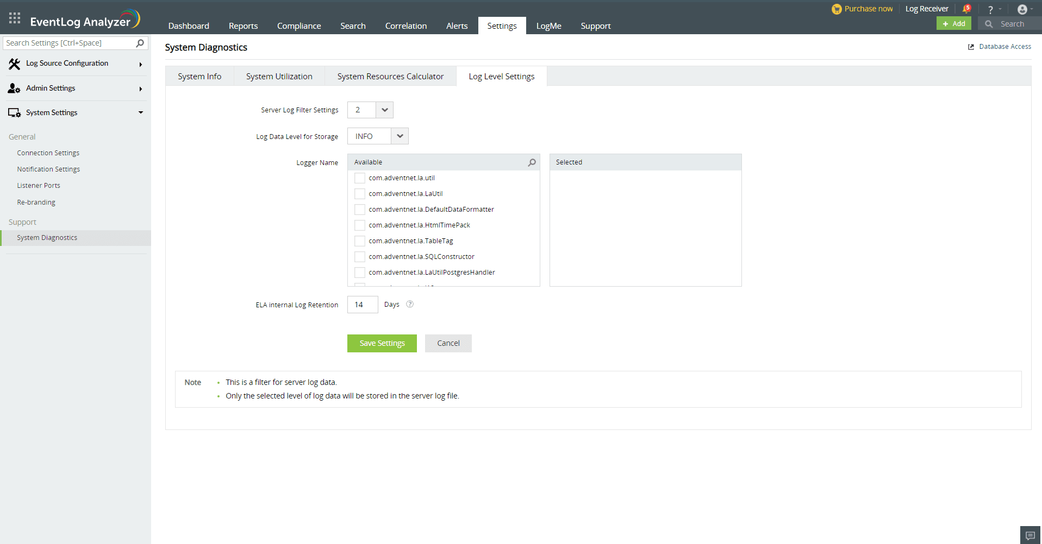The image size is (1042, 544).
Task: Click the ELA internal Log Retention field
Action: [362, 305]
